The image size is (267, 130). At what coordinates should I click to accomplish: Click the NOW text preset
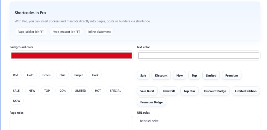tap(16, 101)
